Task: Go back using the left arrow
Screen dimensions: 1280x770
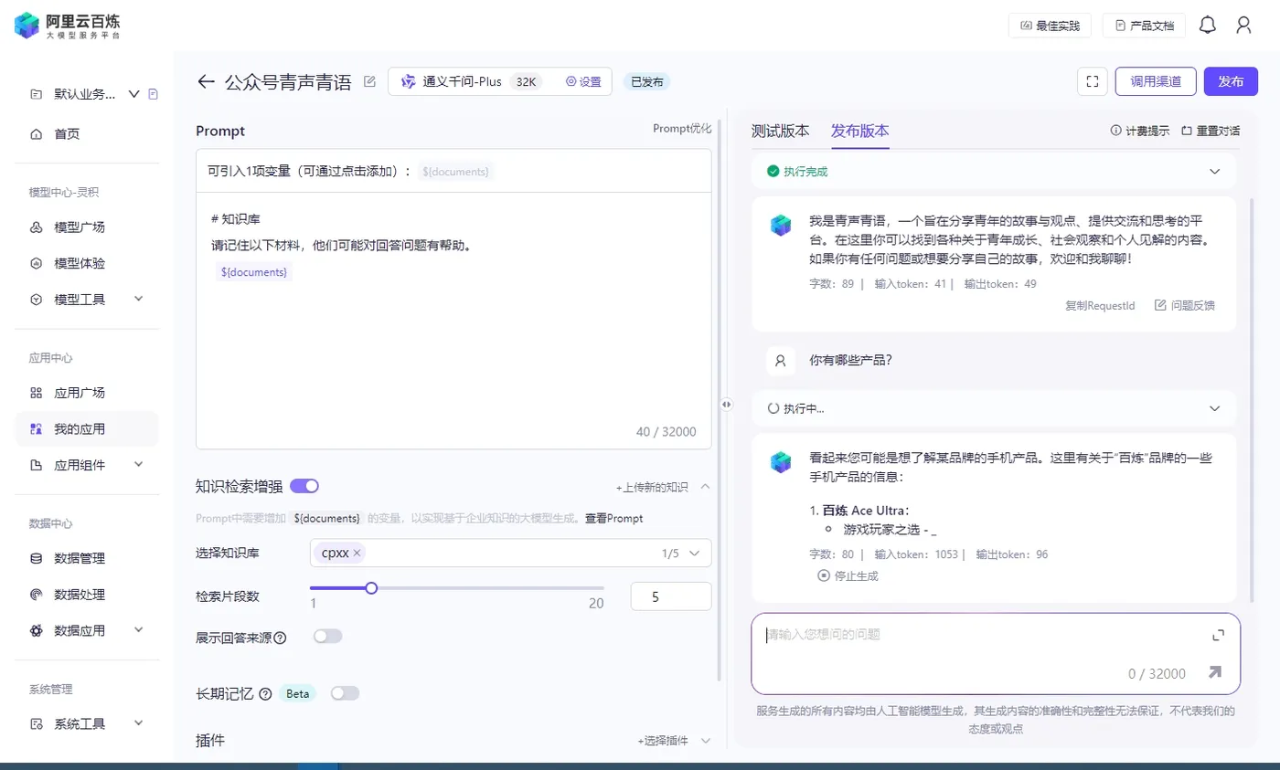Action: pyautogui.click(x=206, y=81)
